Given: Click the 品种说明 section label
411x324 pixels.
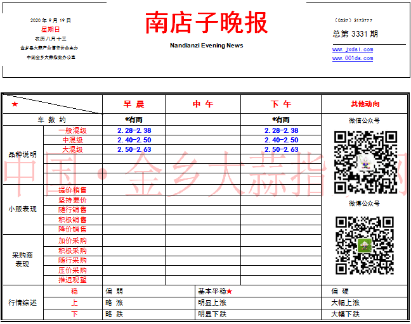Looking at the screenshot, I should [x=23, y=154].
